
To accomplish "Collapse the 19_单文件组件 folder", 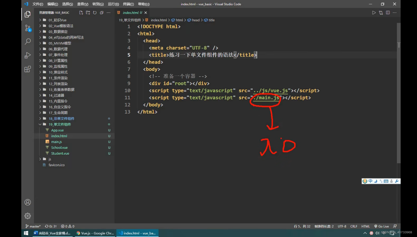I will click(74, 124).
